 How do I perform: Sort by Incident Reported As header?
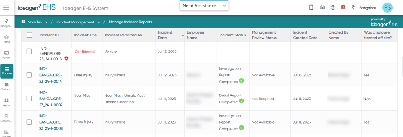pyautogui.click(x=123, y=35)
